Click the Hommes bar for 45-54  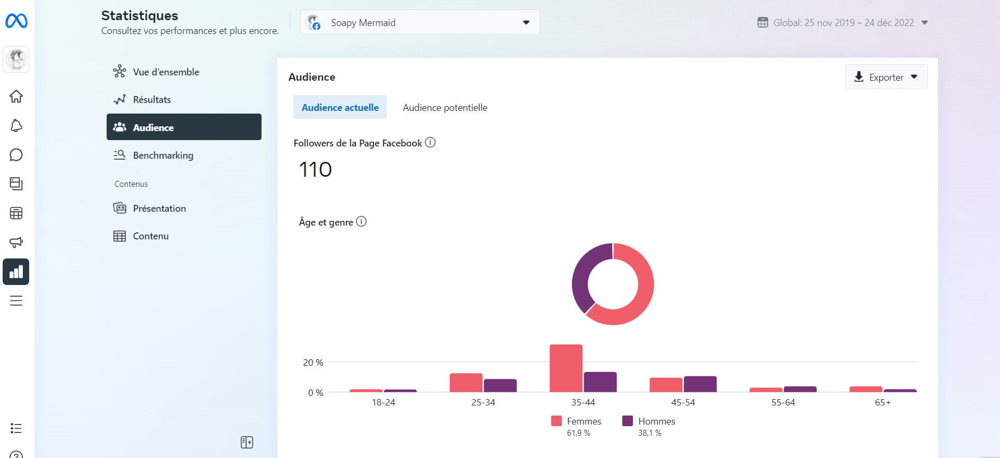click(x=700, y=384)
